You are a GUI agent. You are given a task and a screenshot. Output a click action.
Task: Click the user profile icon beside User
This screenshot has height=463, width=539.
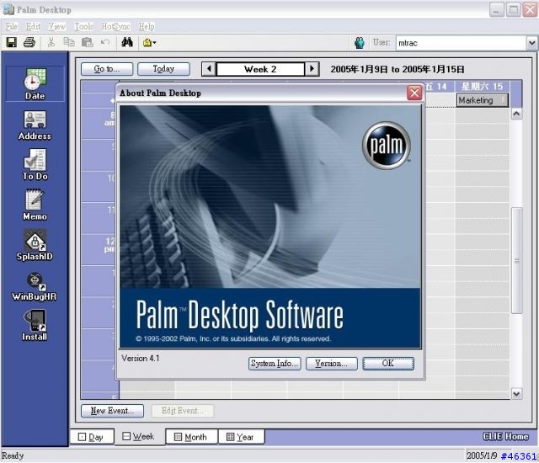click(360, 43)
